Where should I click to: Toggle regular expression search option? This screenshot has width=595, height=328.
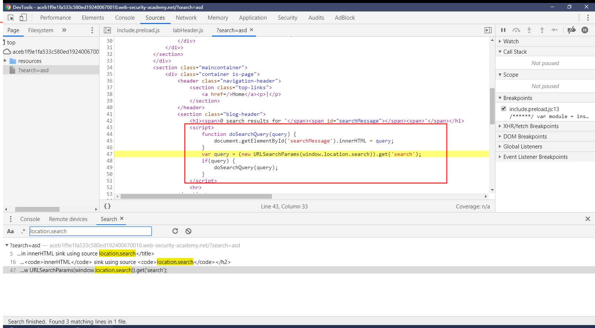click(x=23, y=231)
